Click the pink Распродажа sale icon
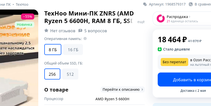Image resolution: width=211 pixels, height=106 pixels. pos(160,18)
